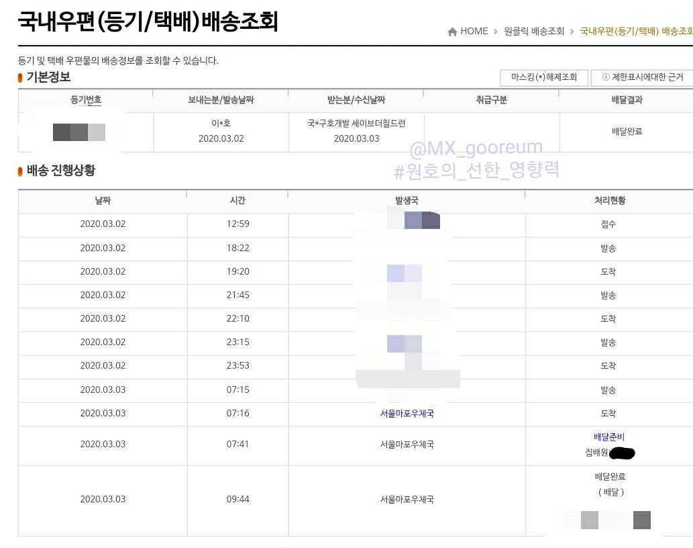Screen dimensions: 693x548
Task: Open the HOME breadcrumb link
Action: click(474, 32)
